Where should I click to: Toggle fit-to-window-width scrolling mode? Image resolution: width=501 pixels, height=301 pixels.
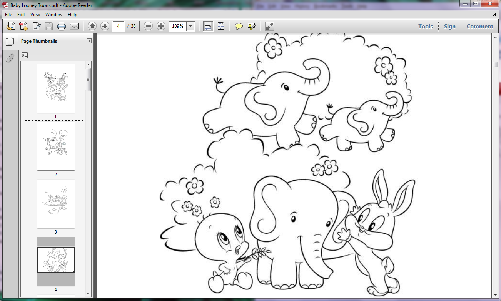pos(208,26)
